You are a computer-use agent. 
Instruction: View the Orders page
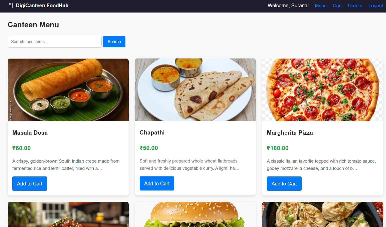(355, 6)
